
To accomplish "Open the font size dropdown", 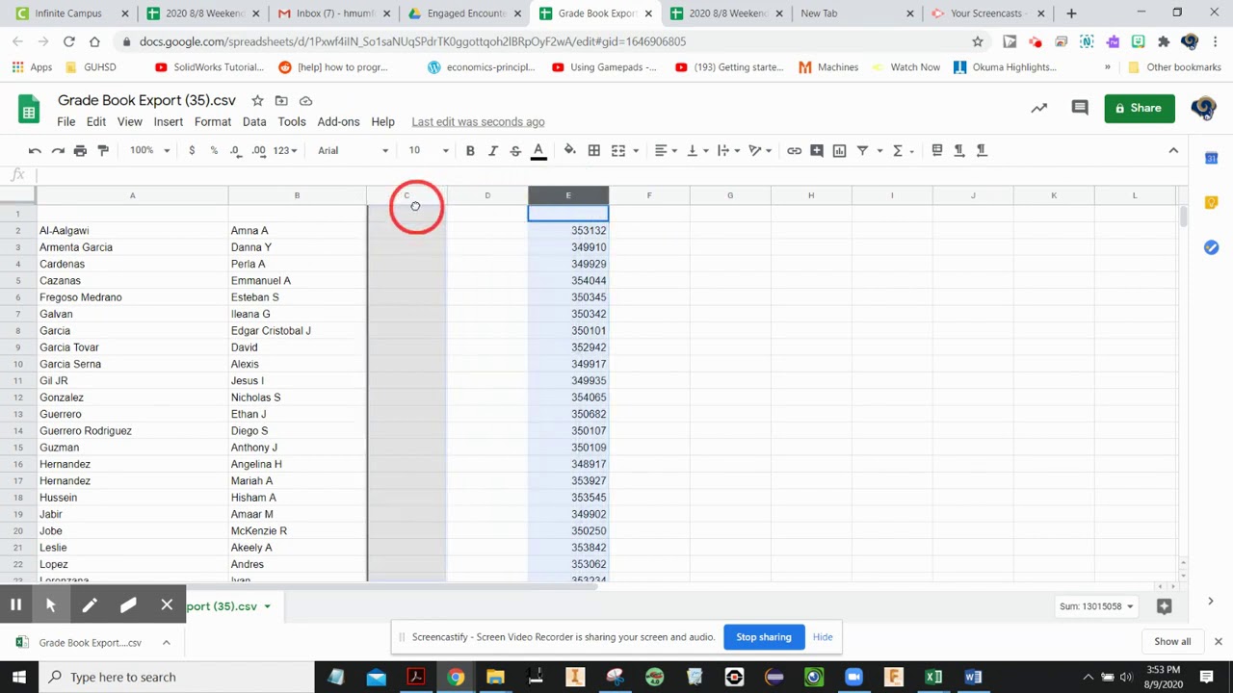I will point(429,150).
